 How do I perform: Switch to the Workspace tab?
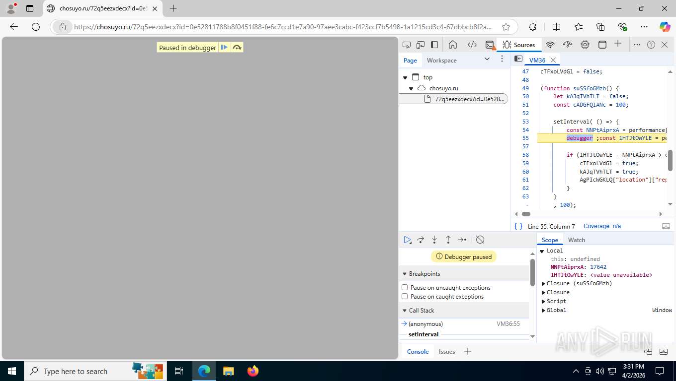(x=441, y=60)
